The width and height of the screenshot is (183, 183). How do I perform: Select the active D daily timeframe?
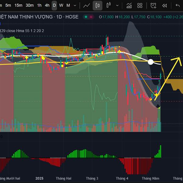(x=54, y=5)
